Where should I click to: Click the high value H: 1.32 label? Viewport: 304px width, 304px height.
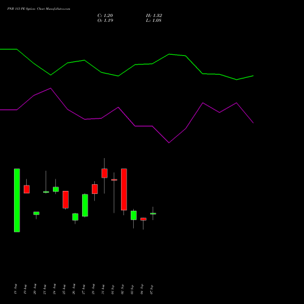click(154, 16)
